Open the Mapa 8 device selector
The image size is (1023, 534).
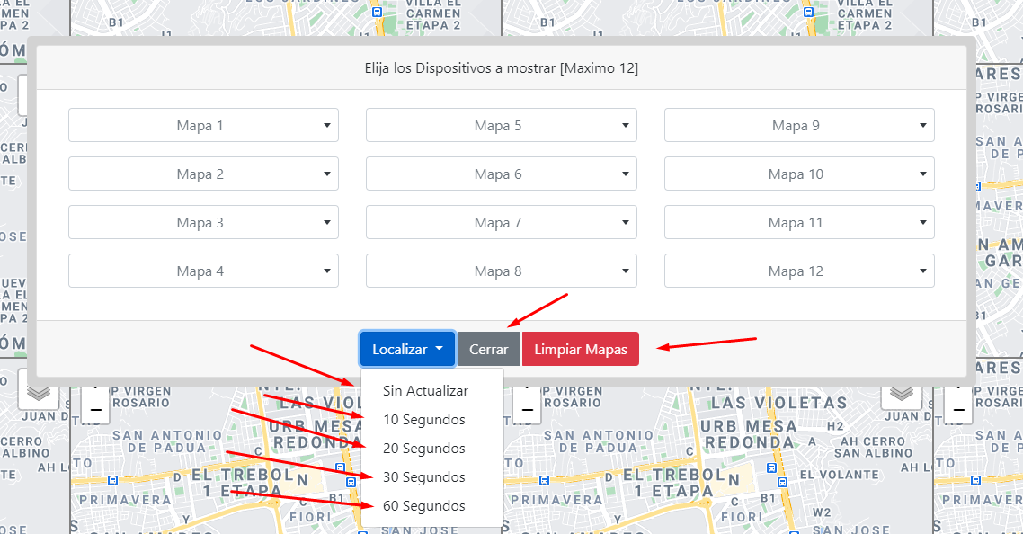[x=501, y=271]
